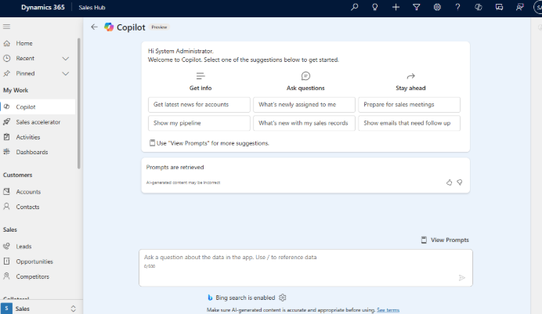Click the Get info lines icon
The width and height of the screenshot is (542, 314).
(x=201, y=76)
